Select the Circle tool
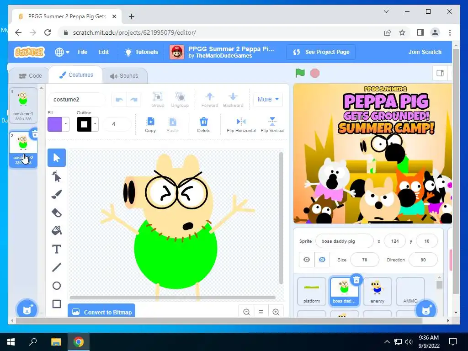The image size is (468, 351). 57,286
